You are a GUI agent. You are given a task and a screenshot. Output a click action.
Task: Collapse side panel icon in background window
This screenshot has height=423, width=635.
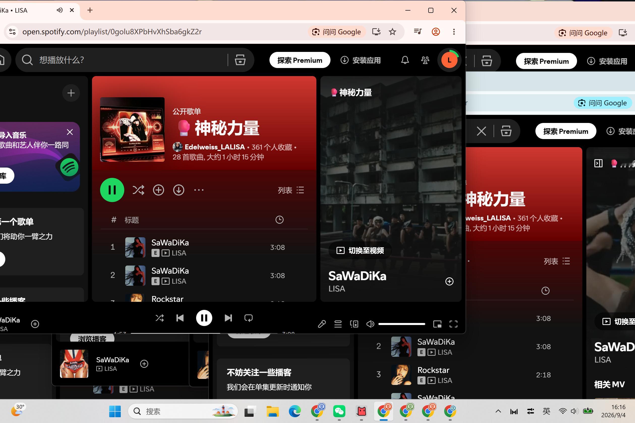click(598, 163)
